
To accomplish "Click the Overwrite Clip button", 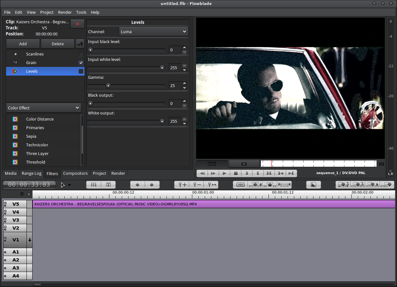I will (358, 185).
